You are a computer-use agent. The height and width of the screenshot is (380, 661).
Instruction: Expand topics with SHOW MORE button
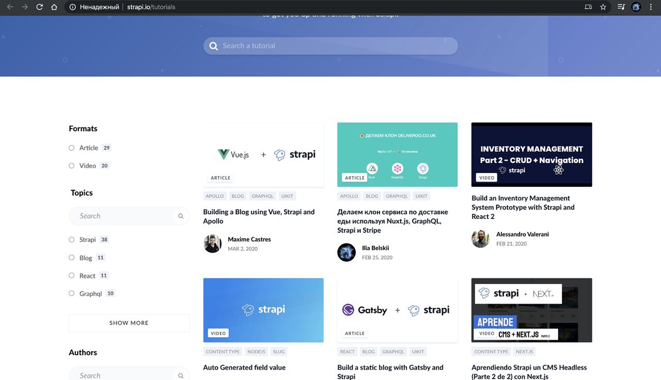click(x=129, y=323)
